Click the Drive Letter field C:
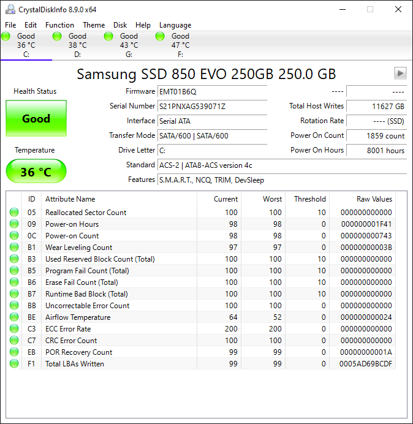The width and height of the screenshot is (413, 424). 212,150
